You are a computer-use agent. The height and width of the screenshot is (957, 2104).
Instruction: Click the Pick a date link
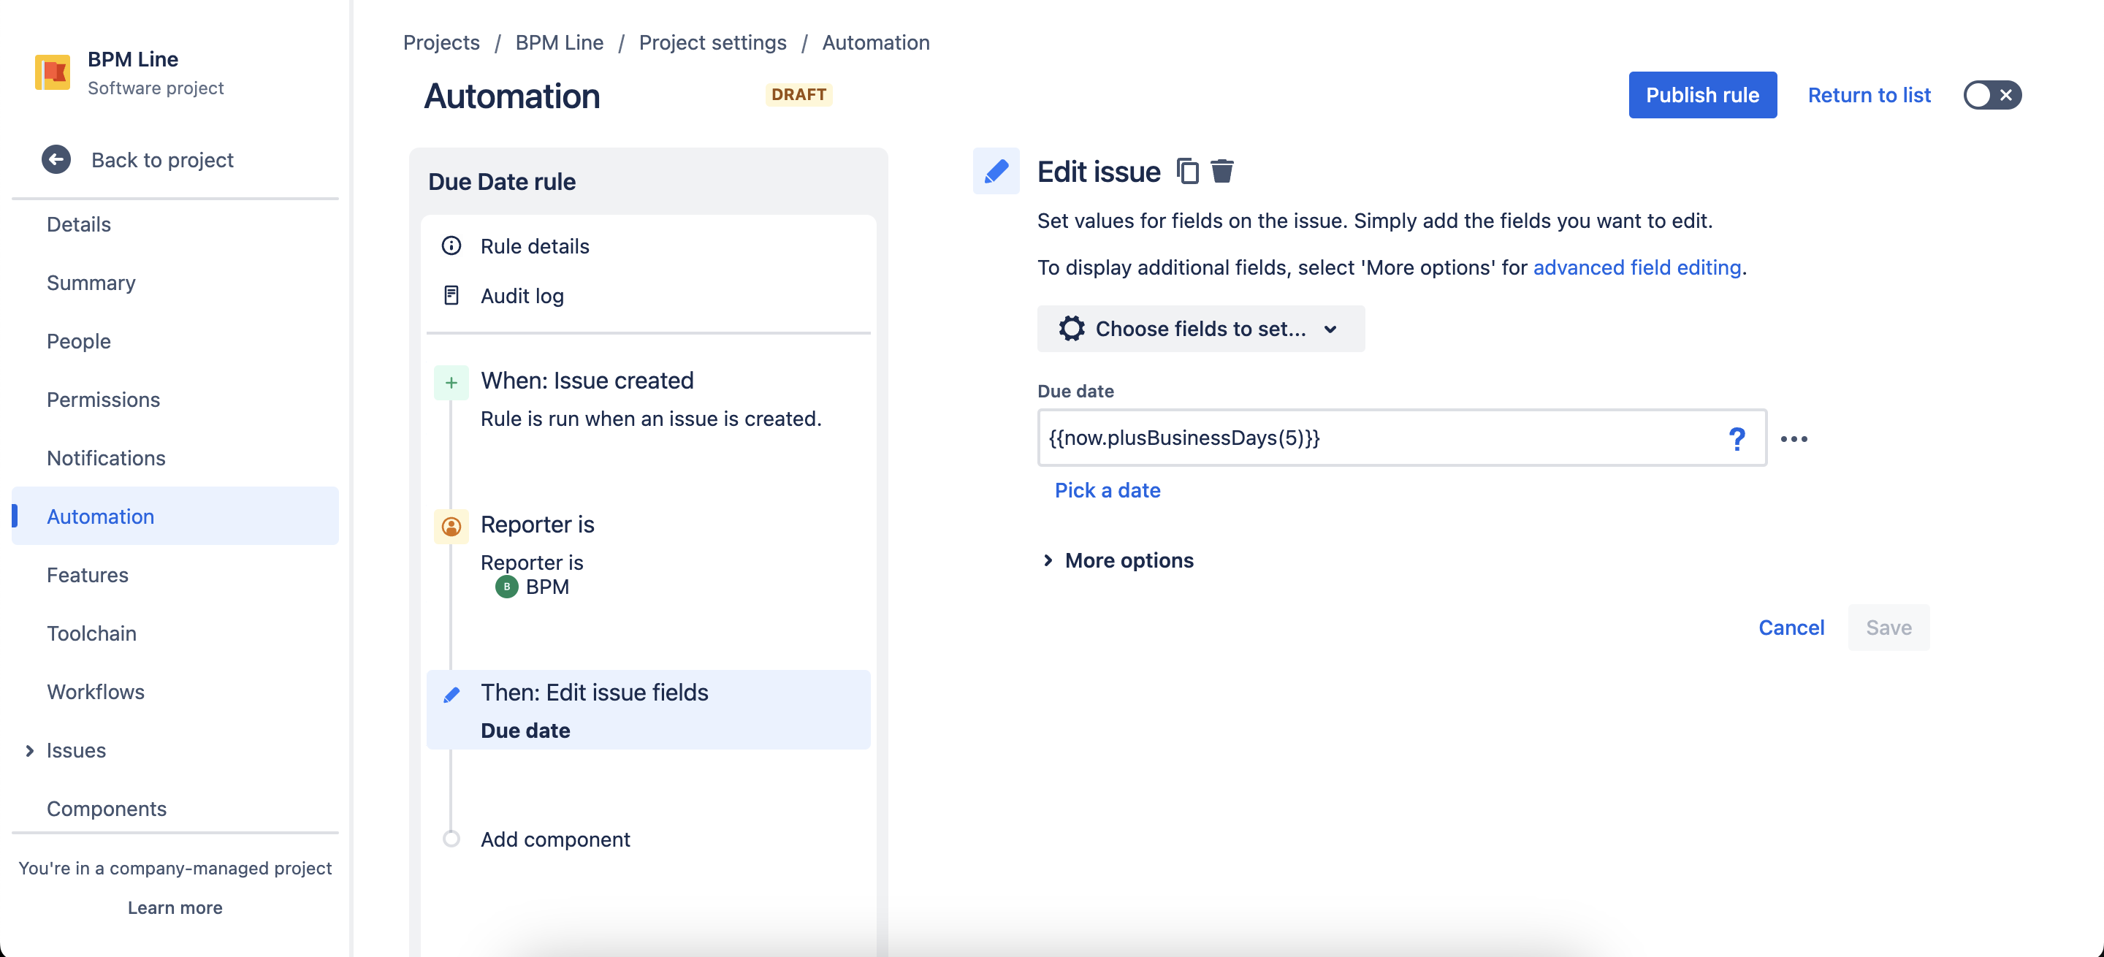[1107, 491]
